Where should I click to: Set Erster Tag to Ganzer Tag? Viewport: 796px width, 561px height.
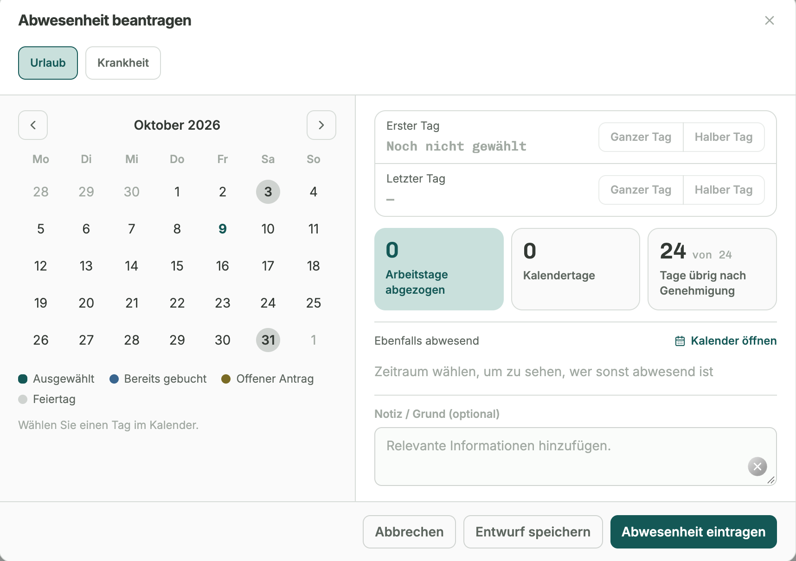[641, 137]
